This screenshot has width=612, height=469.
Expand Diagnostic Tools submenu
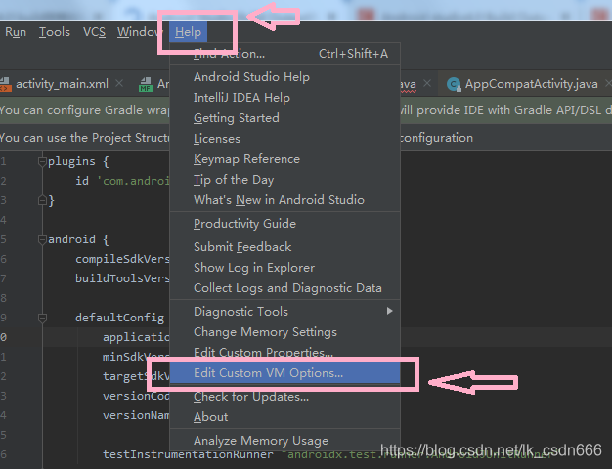[284, 312]
